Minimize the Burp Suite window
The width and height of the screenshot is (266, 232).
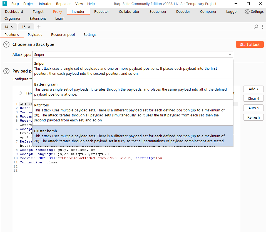tap(236, 4)
